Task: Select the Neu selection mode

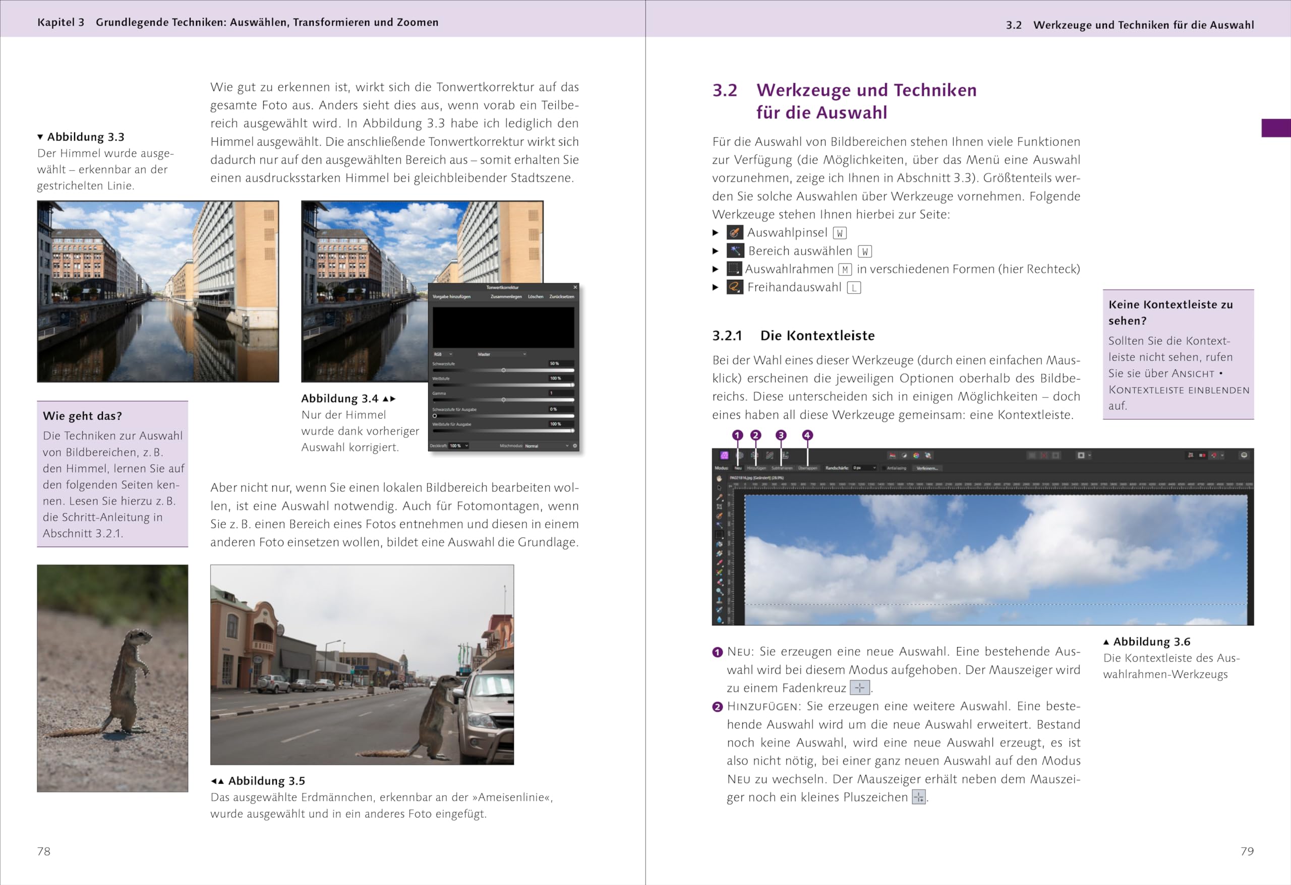Action: click(x=738, y=469)
